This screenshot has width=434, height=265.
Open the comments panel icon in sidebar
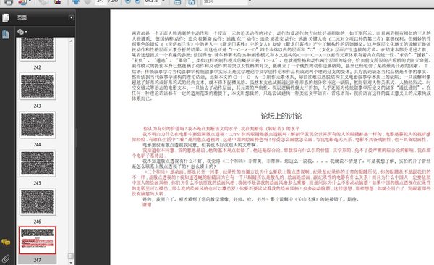point(6,243)
